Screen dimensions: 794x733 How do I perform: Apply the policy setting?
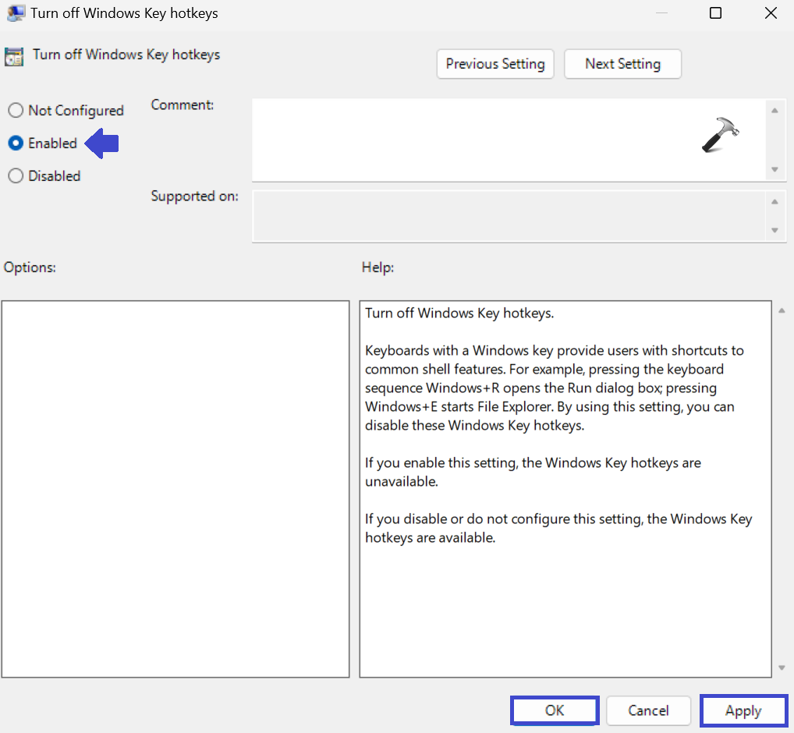(x=743, y=710)
